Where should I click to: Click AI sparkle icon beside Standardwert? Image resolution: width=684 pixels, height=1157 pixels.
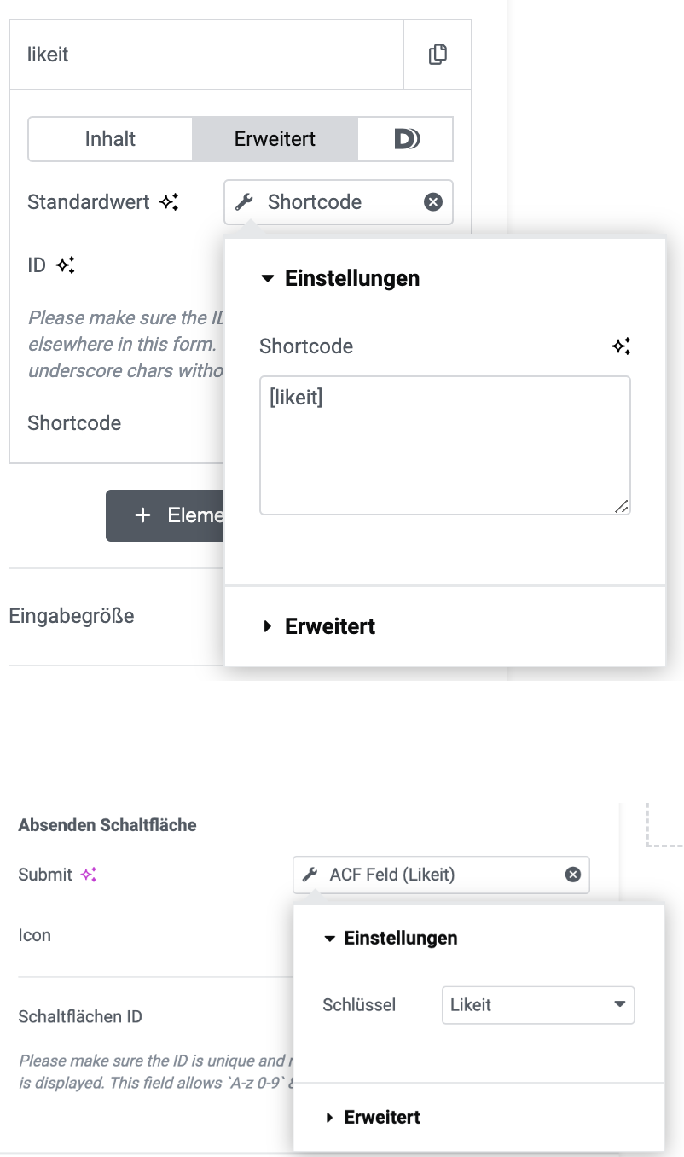click(169, 202)
